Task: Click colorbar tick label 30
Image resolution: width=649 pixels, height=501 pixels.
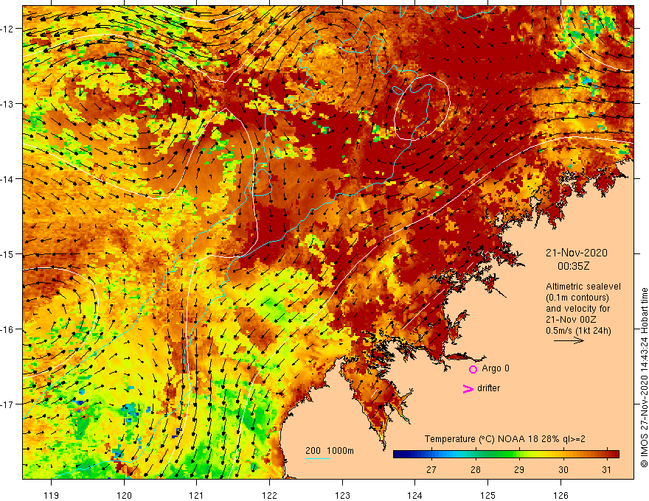Action: pyautogui.click(x=563, y=470)
